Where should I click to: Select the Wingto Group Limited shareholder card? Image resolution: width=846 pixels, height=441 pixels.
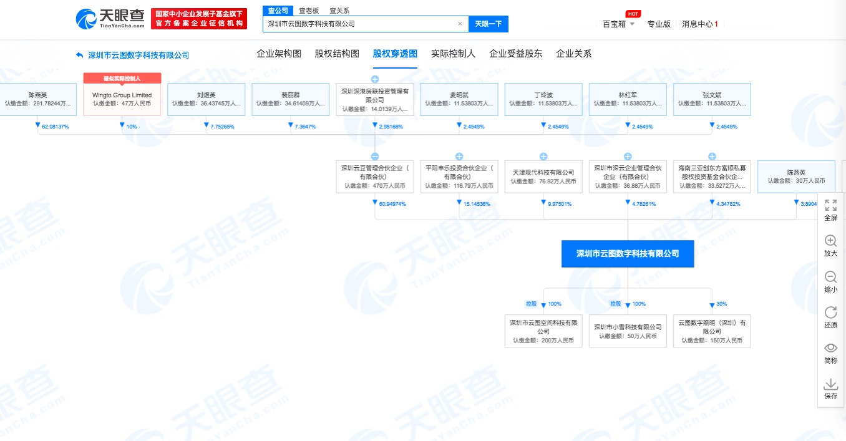pyautogui.click(x=122, y=99)
